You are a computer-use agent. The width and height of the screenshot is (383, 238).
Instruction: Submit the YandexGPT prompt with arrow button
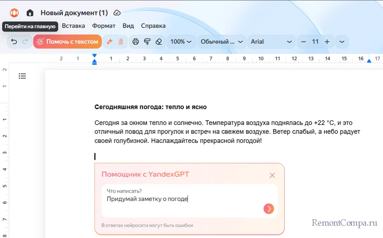point(269,209)
